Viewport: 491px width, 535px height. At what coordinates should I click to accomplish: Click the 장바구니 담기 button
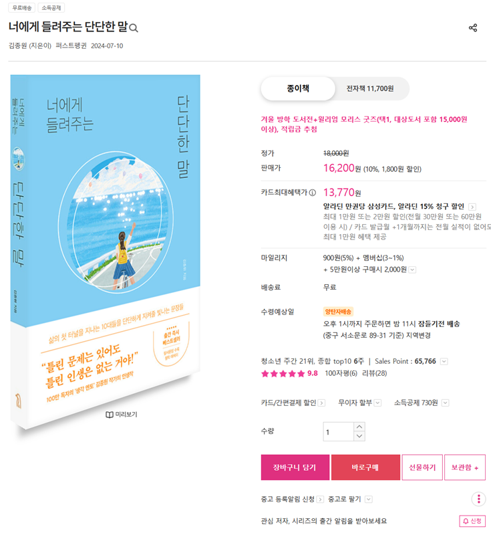coord(295,467)
